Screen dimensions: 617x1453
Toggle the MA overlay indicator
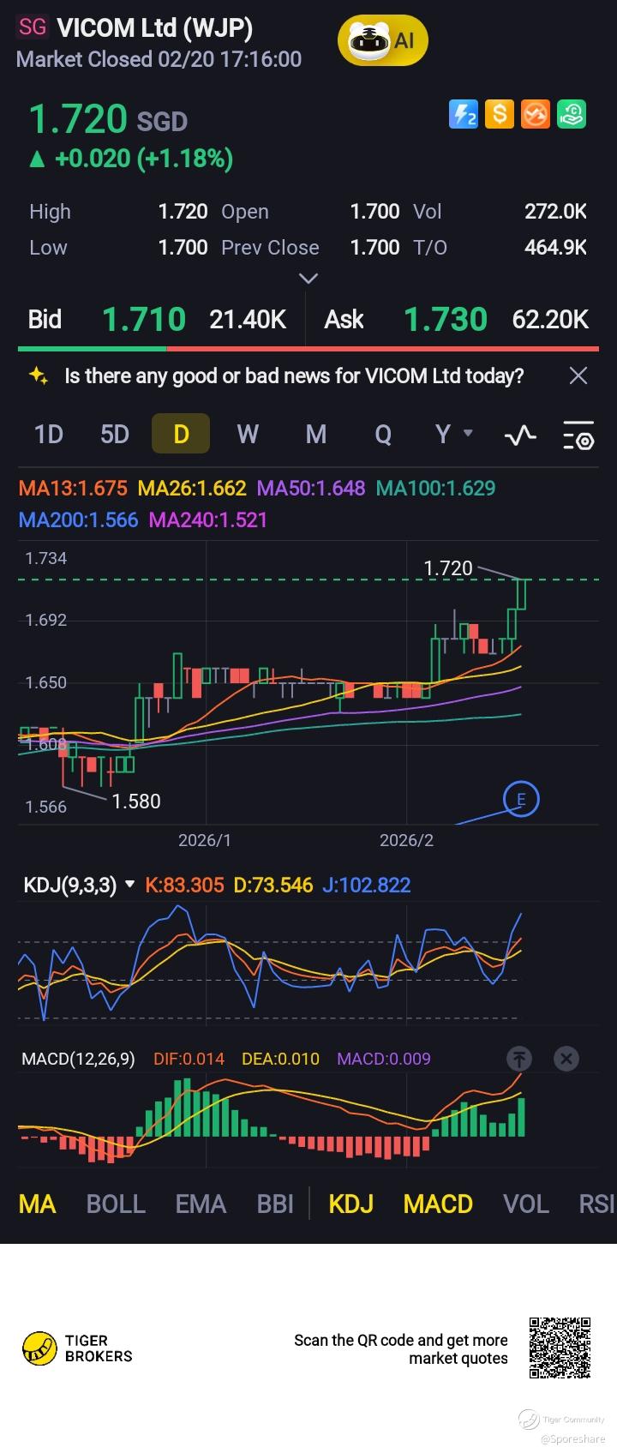37,1204
